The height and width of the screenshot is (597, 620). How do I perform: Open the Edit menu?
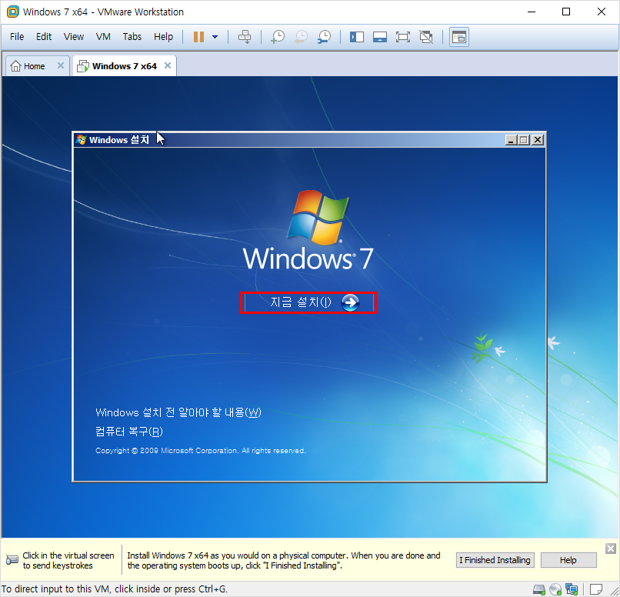[x=44, y=37]
